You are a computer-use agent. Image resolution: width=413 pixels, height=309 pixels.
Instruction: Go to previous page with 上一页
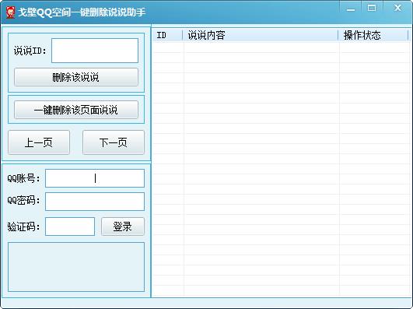(x=39, y=142)
